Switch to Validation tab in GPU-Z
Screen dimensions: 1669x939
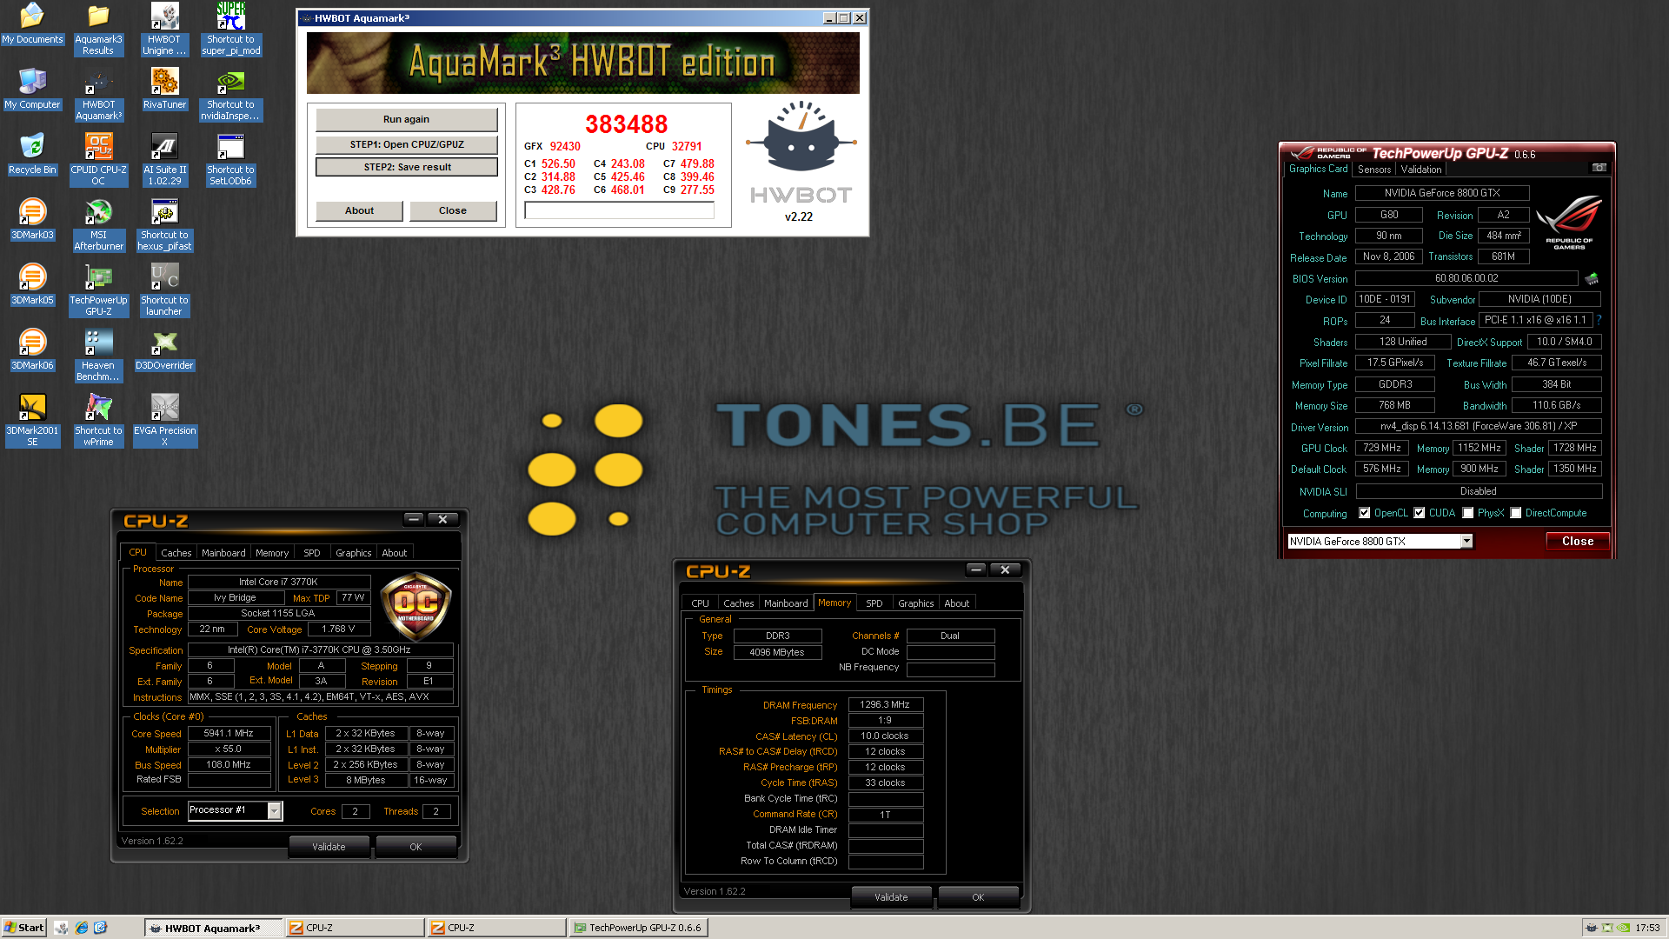click(1421, 170)
